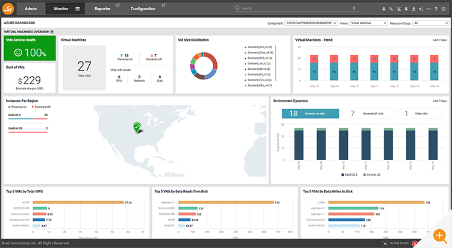Click the download icon in header

coord(413,9)
